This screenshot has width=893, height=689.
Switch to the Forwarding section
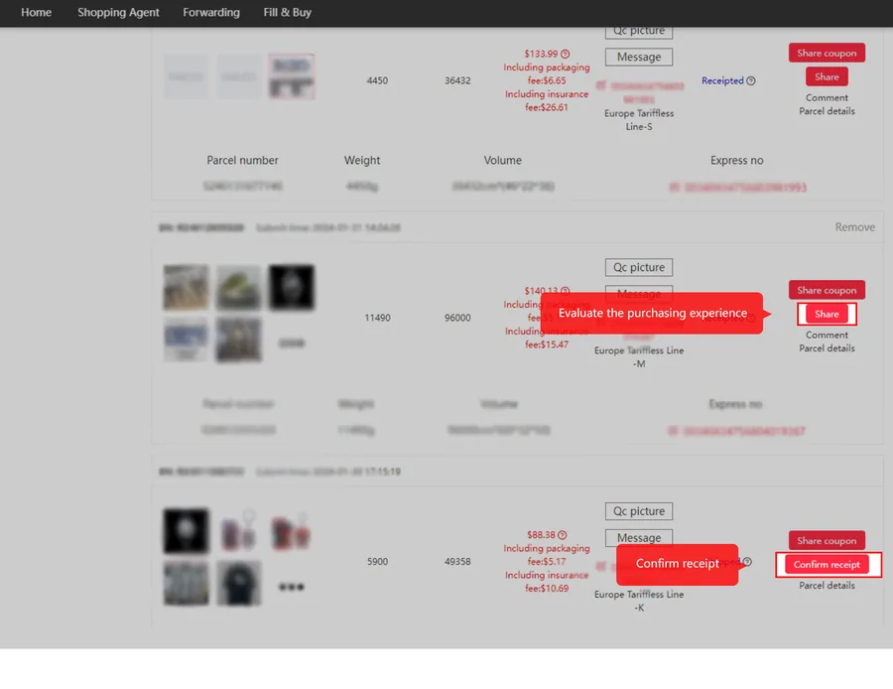211,13
